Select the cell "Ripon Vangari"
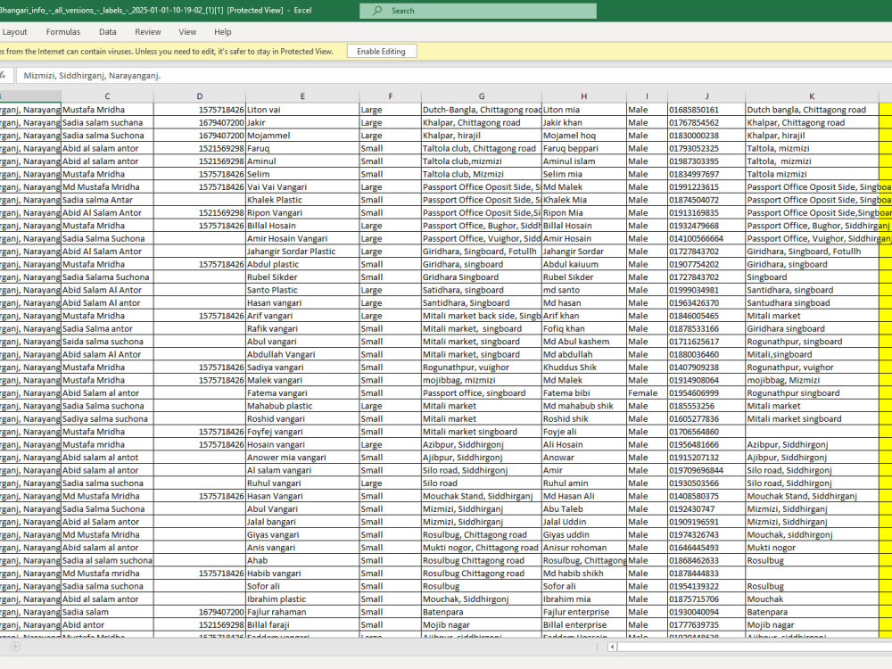Image resolution: width=892 pixels, height=669 pixels. tap(302, 213)
